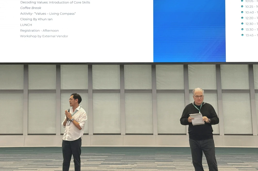This screenshot has width=258, height=171.
Task: Click the paper held by the man in black
Action: coord(197,119)
